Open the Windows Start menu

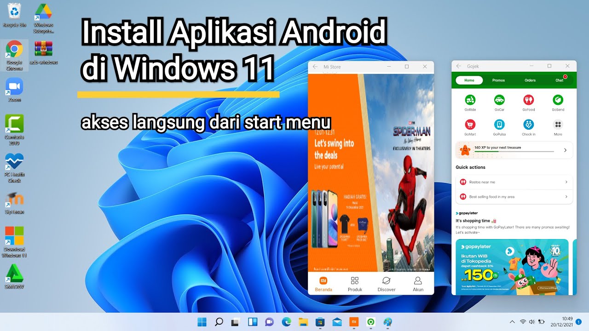click(x=202, y=322)
